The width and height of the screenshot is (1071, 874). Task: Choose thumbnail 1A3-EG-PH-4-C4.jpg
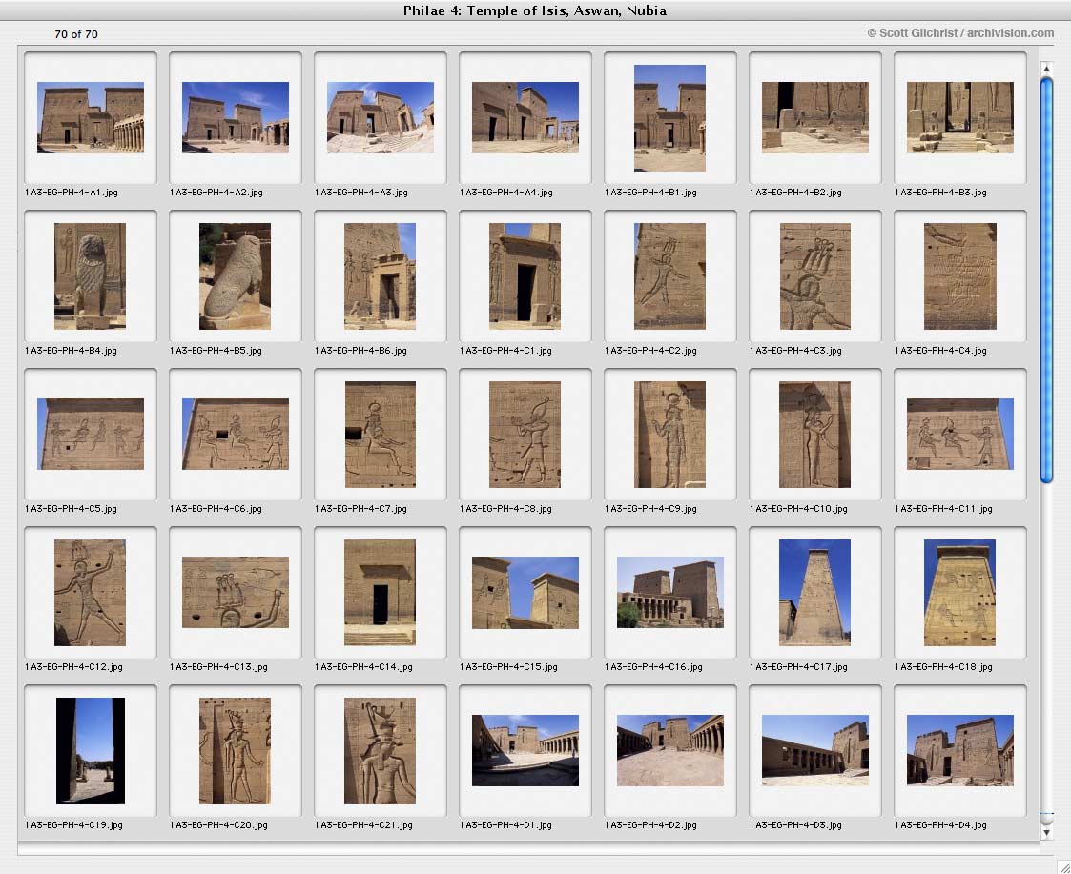pyautogui.click(x=959, y=275)
